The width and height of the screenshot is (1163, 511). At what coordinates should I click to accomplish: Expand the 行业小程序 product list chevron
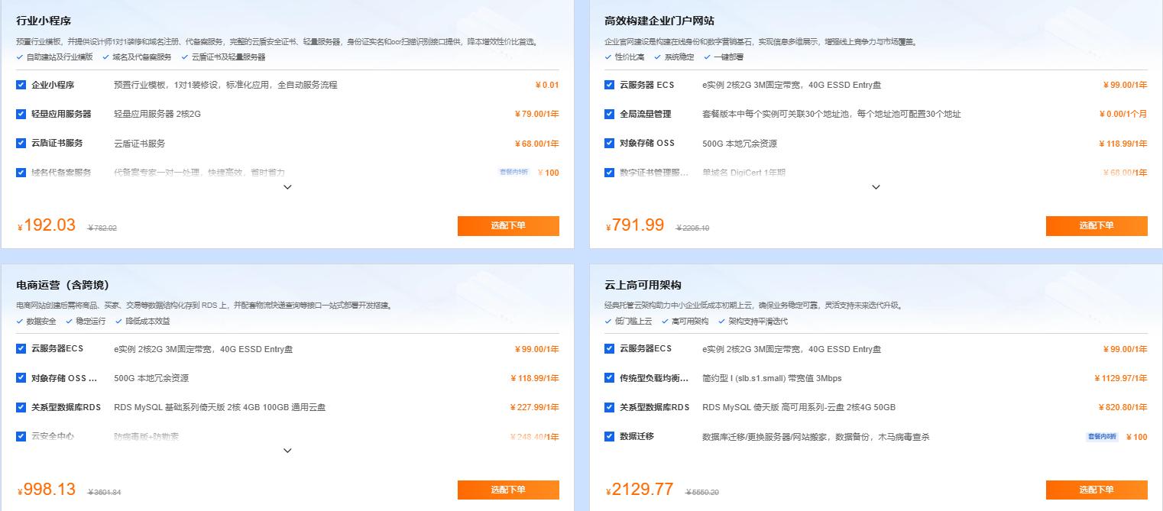[x=287, y=187]
